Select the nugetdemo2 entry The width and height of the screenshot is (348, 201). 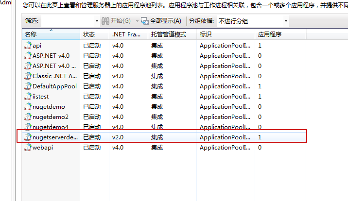51,117
